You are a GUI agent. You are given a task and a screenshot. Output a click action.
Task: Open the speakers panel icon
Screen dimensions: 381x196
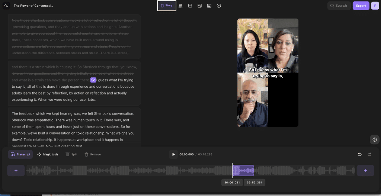[180, 6]
